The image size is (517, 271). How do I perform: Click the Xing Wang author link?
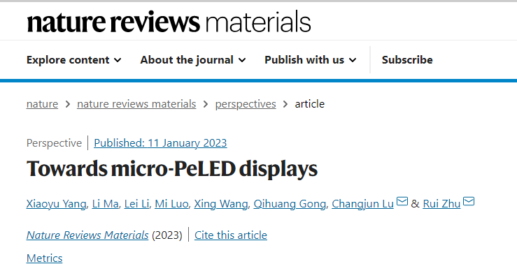coord(221,204)
